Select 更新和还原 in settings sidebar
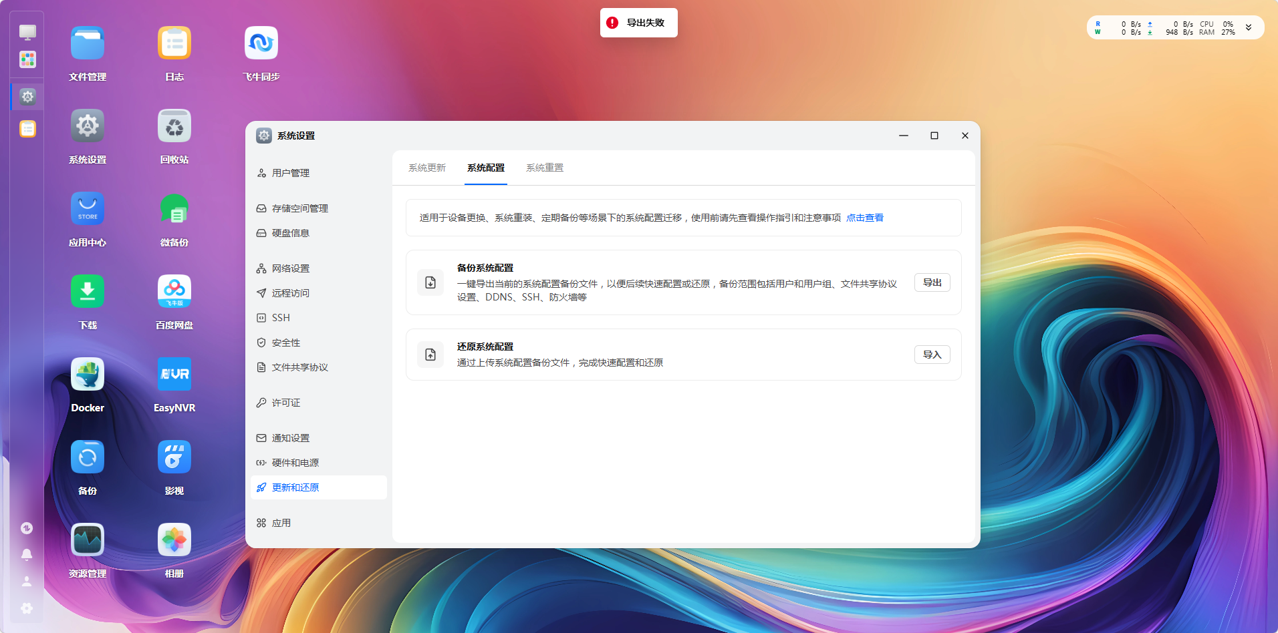 click(x=319, y=487)
